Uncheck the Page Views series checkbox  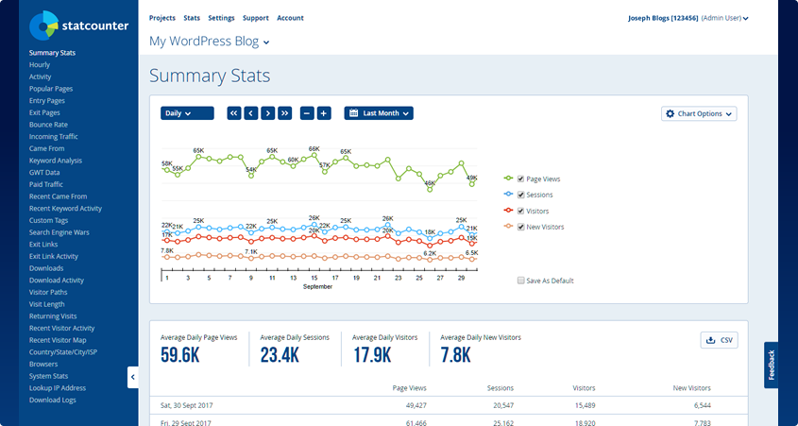point(520,179)
